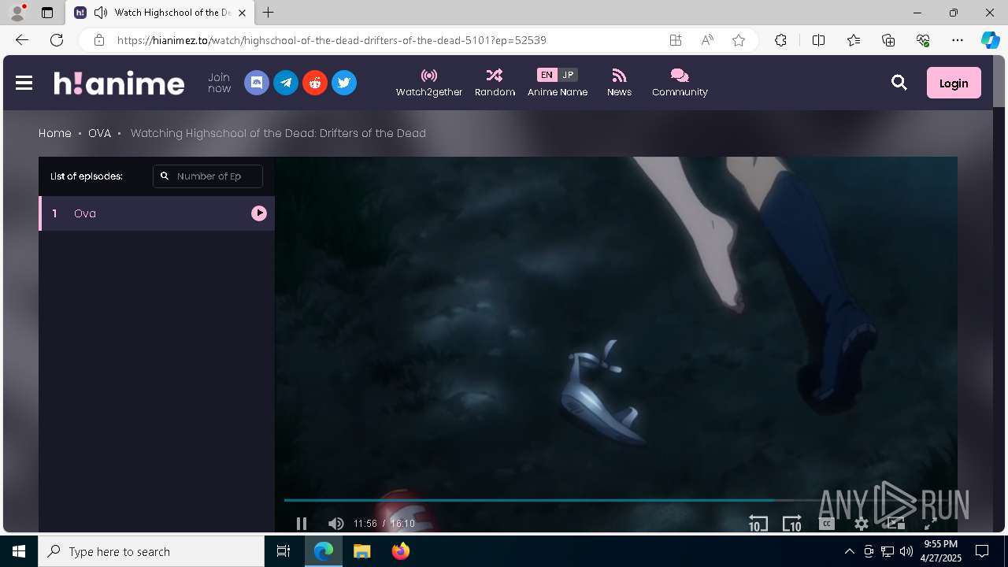Click play icon on Ova episode row
Screen dimensions: 1008x567
click(259, 213)
